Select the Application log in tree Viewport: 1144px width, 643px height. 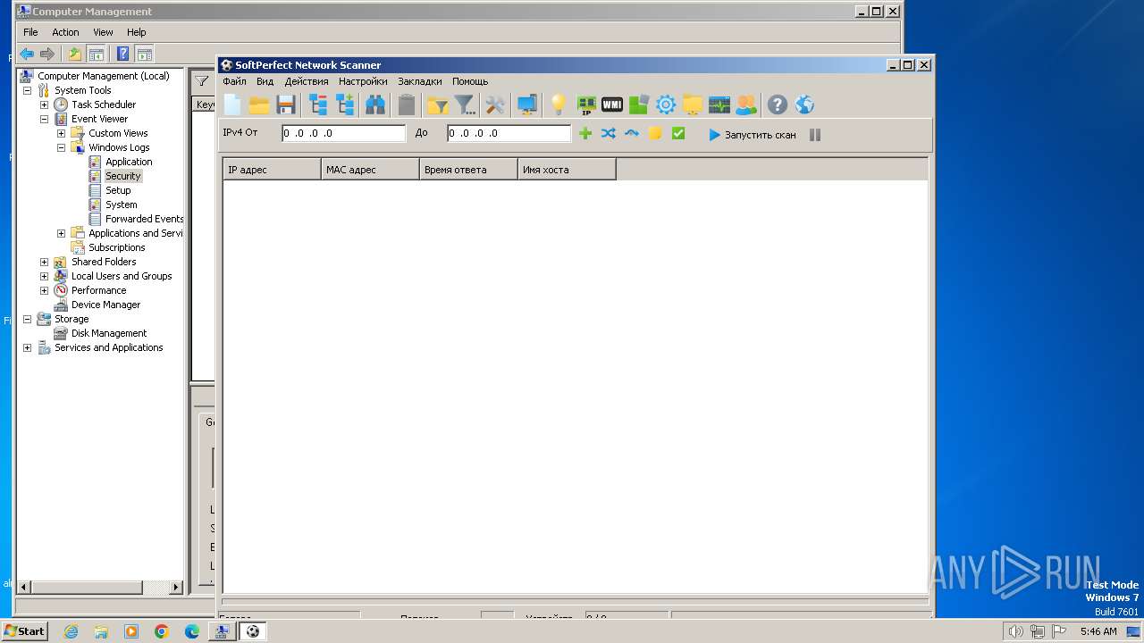pos(129,162)
